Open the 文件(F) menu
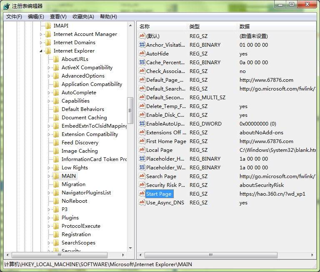320x272 pixels. [x=14, y=17]
